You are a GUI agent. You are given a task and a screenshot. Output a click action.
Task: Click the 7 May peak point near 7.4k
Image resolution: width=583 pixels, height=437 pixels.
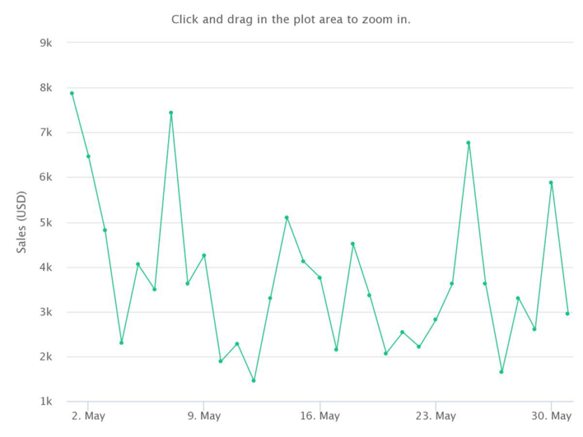point(171,113)
